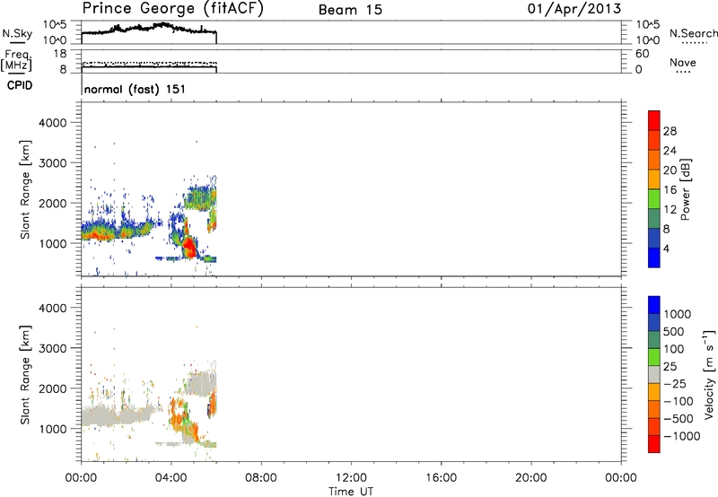Click the '-100' tick on Velocity colorbar

tap(679, 401)
